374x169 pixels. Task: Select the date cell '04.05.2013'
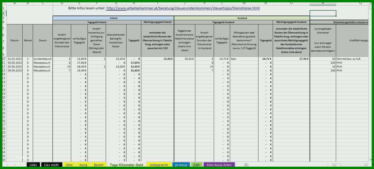(x=15, y=67)
